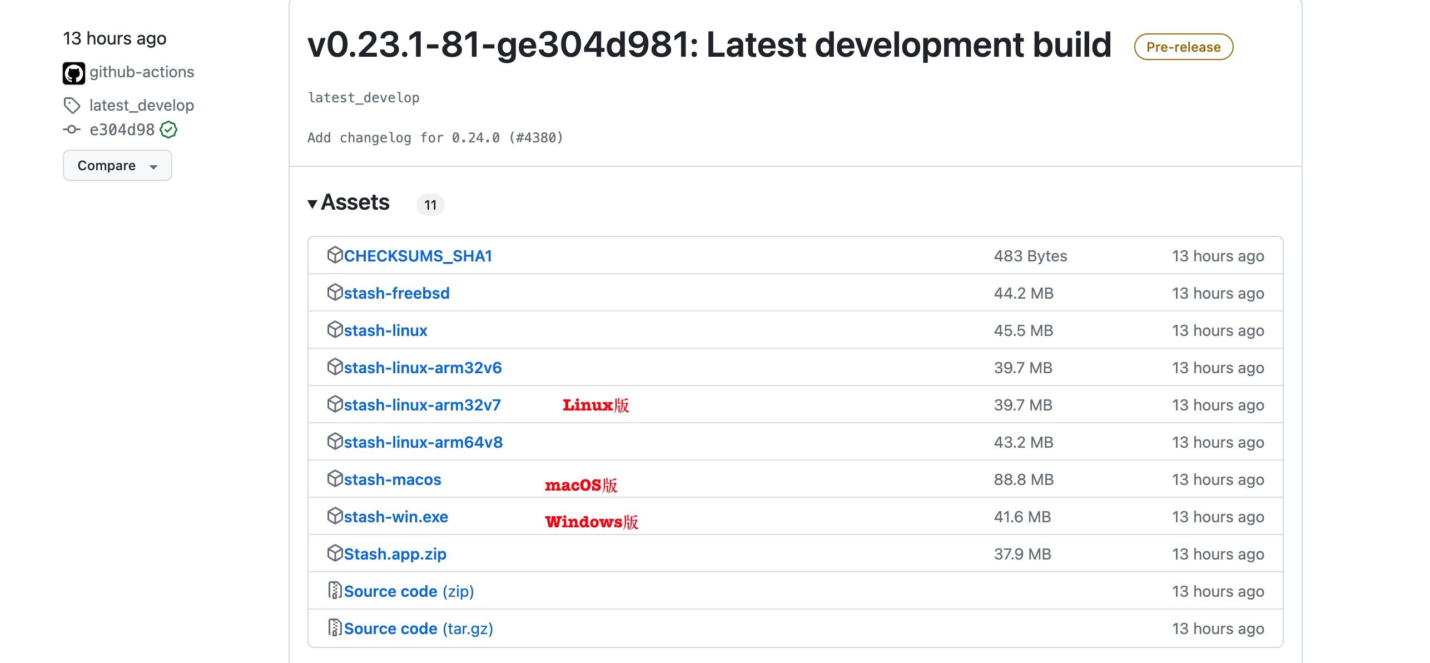Open the latest_develop tag link in sidebar

click(x=141, y=105)
